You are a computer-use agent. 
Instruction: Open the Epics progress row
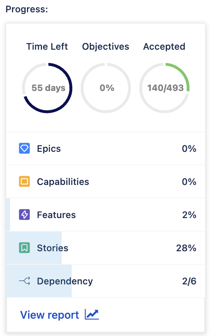coord(106,148)
